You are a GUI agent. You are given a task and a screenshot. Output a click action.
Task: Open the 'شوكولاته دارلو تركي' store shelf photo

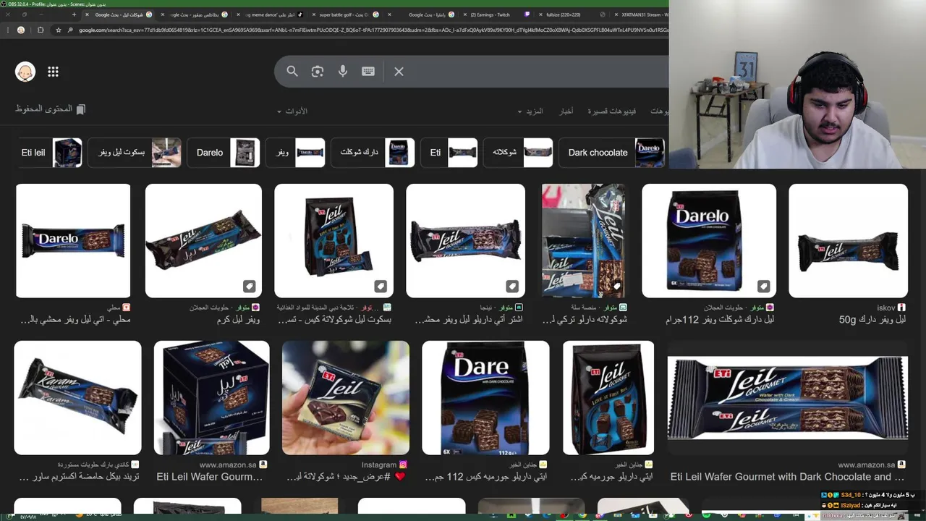point(583,240)
